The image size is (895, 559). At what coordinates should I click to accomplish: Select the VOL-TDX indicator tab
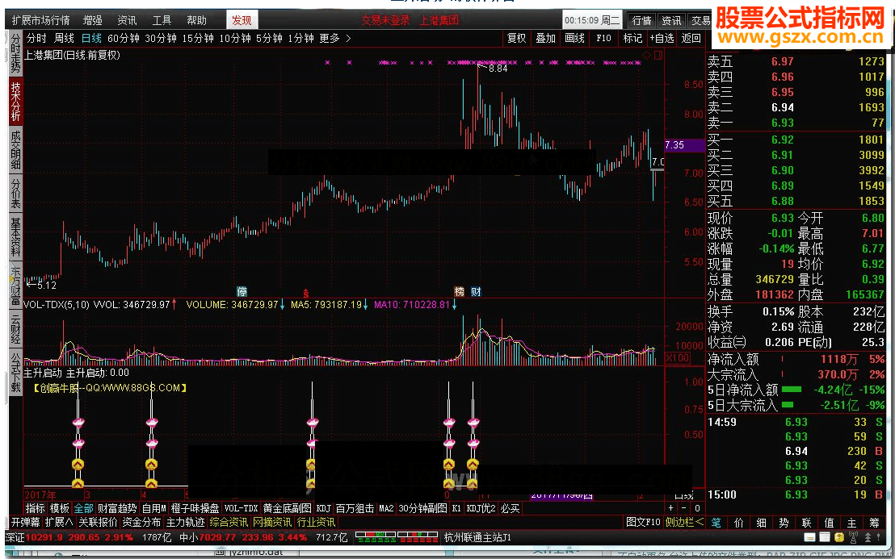241,508
